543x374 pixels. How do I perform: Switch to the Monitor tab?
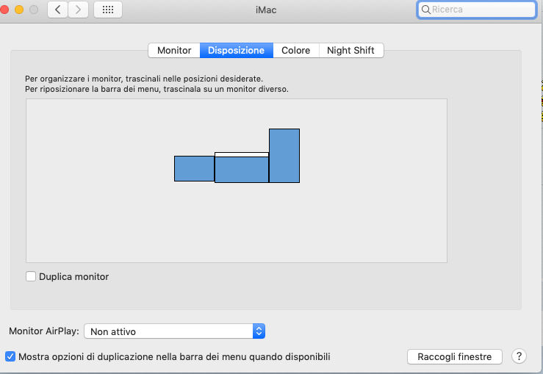tap(174, 51)
